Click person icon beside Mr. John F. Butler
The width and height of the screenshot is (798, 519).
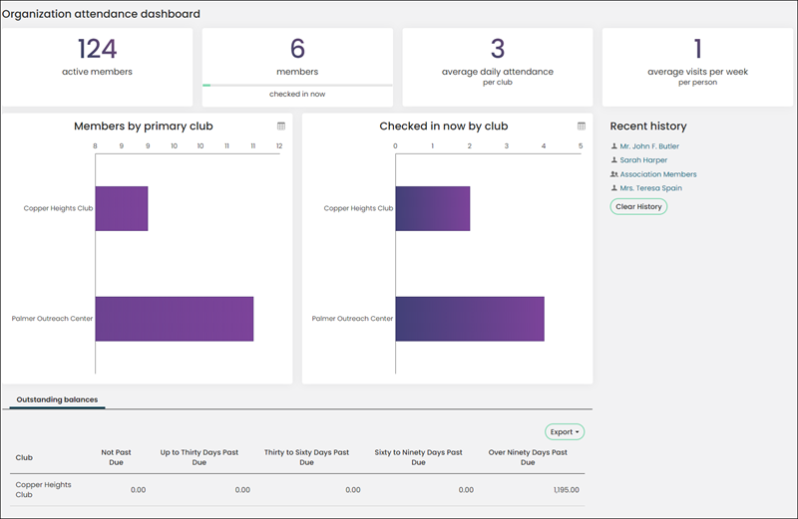(613, 145)
